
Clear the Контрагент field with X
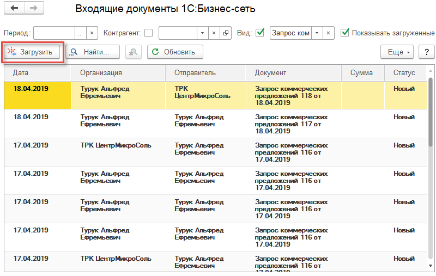tap(214, 33)
